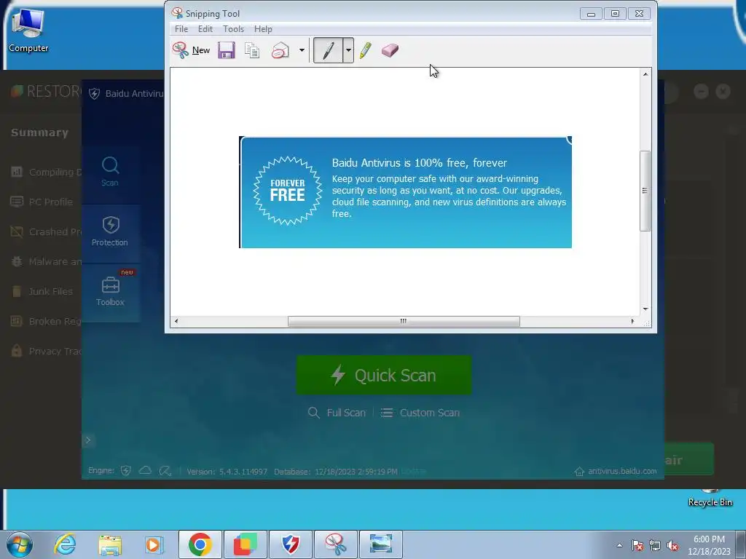Open the File menu in Snipping Tool
Image resolution: width=746 pixels, height=559 pixels.
pyautogui.click(x=181, y=29)
